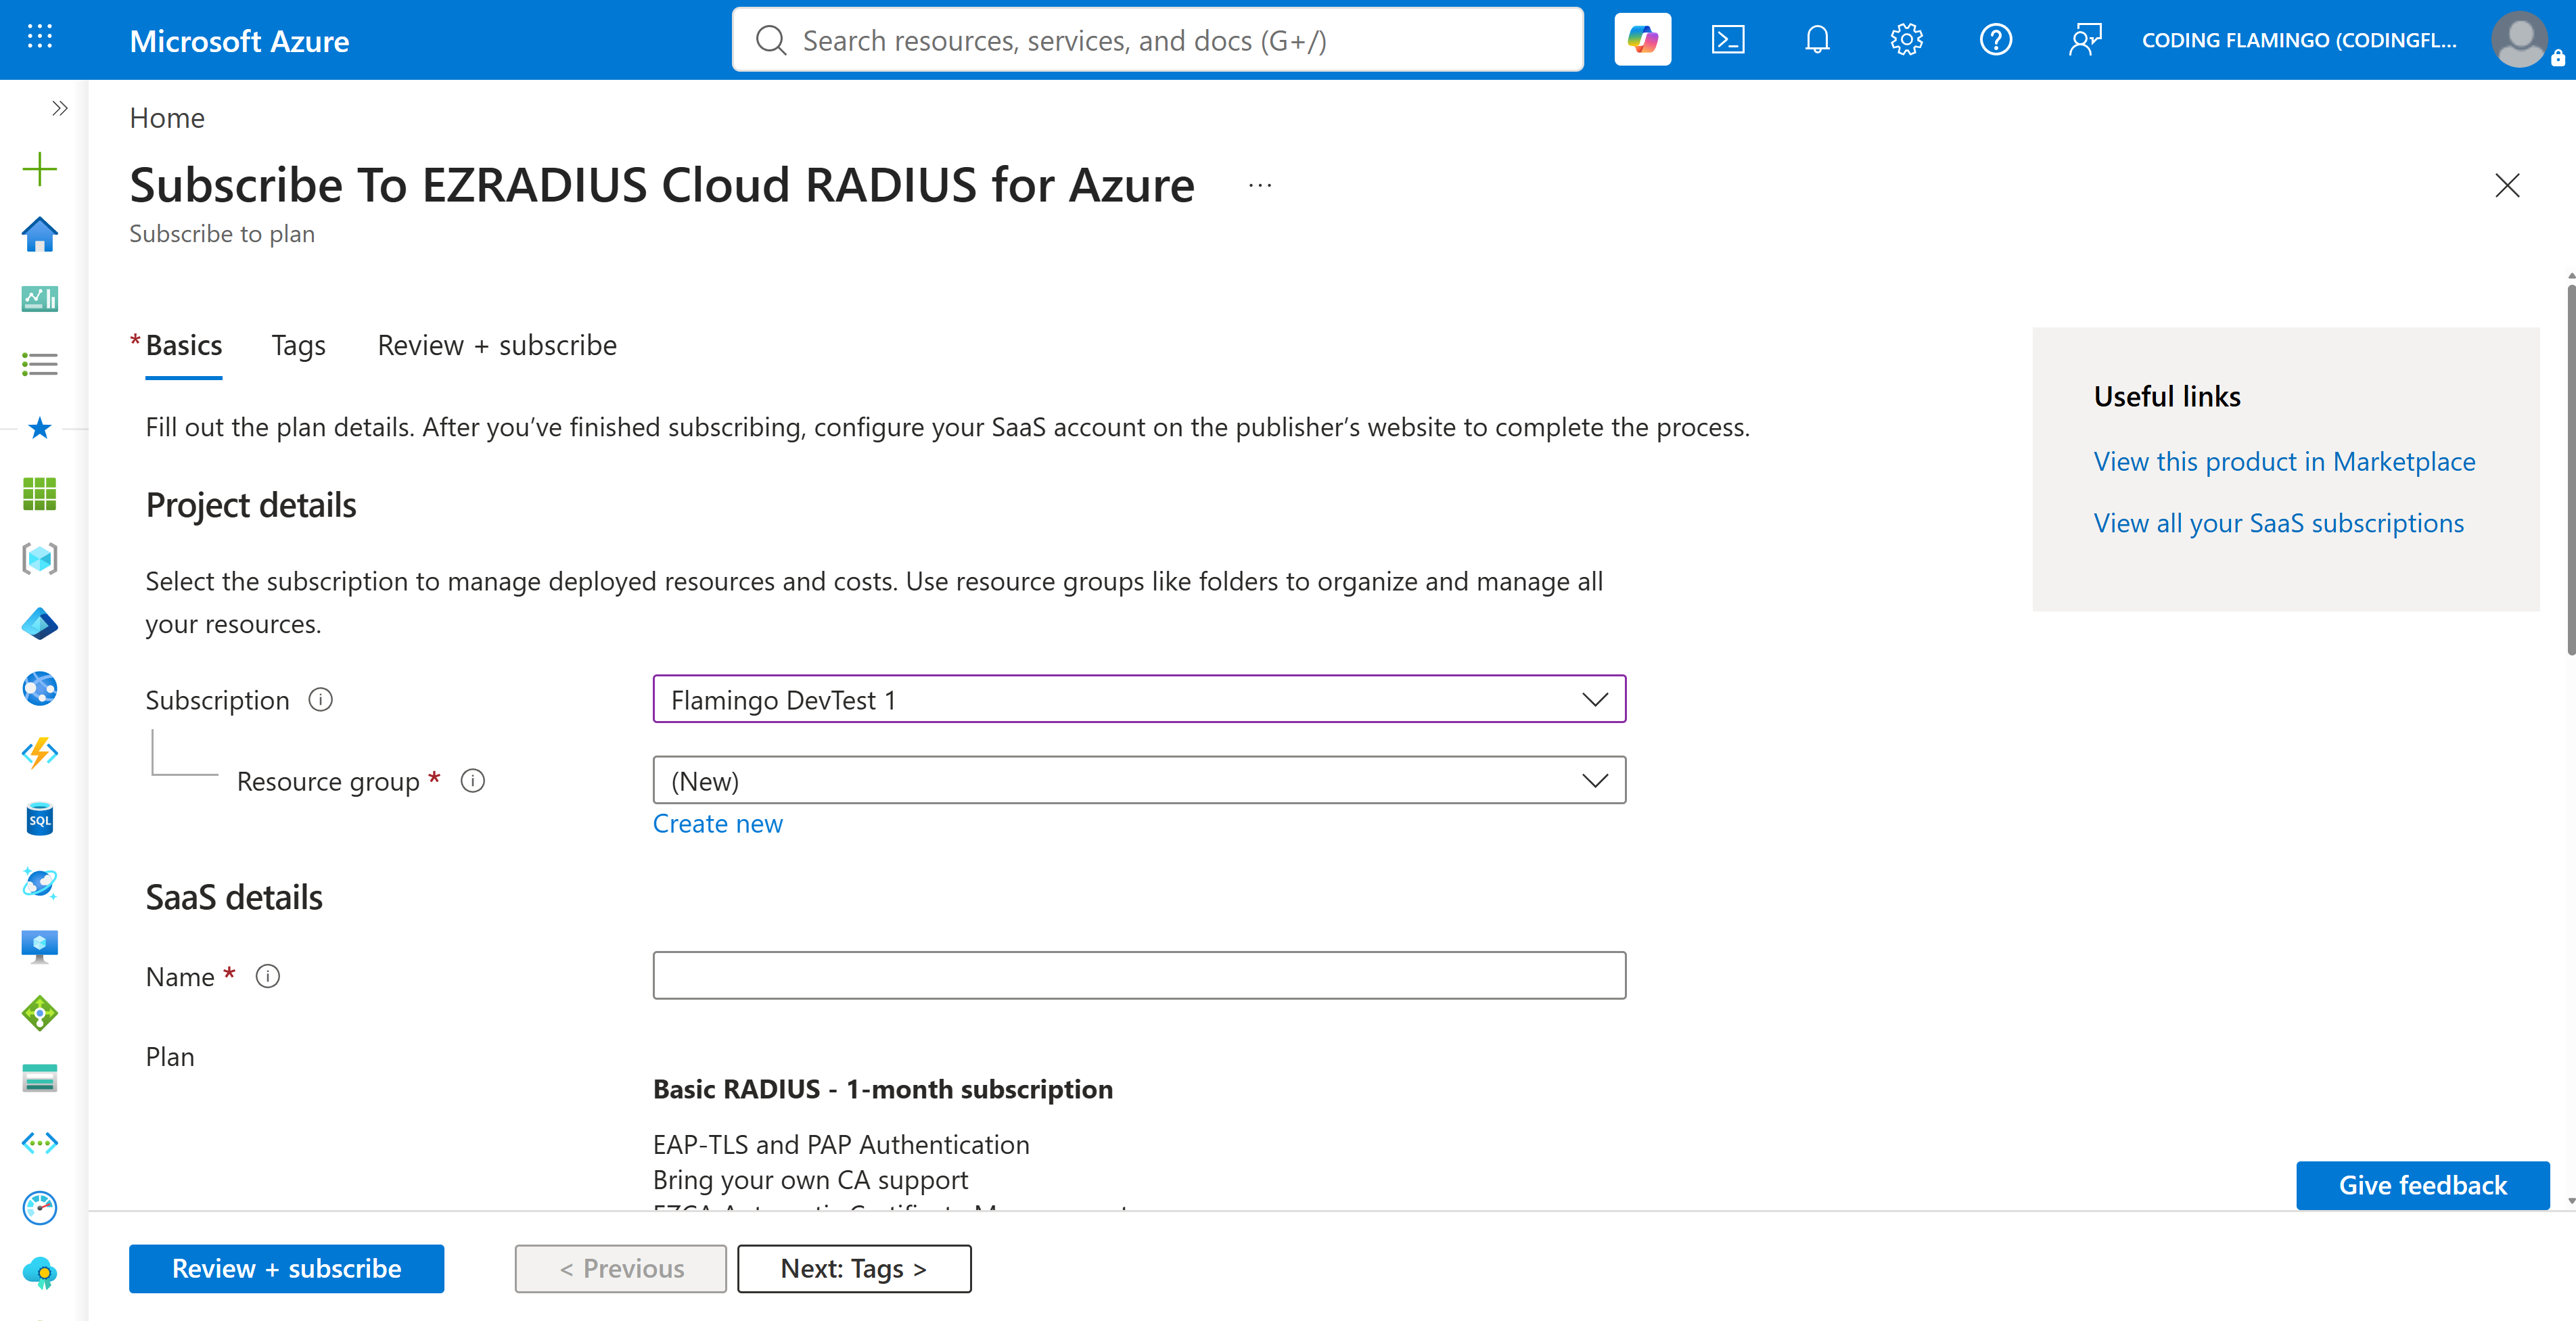Select the Basics tab
Viewport: 2576px width, 1321px height.
tap(183, 346)
